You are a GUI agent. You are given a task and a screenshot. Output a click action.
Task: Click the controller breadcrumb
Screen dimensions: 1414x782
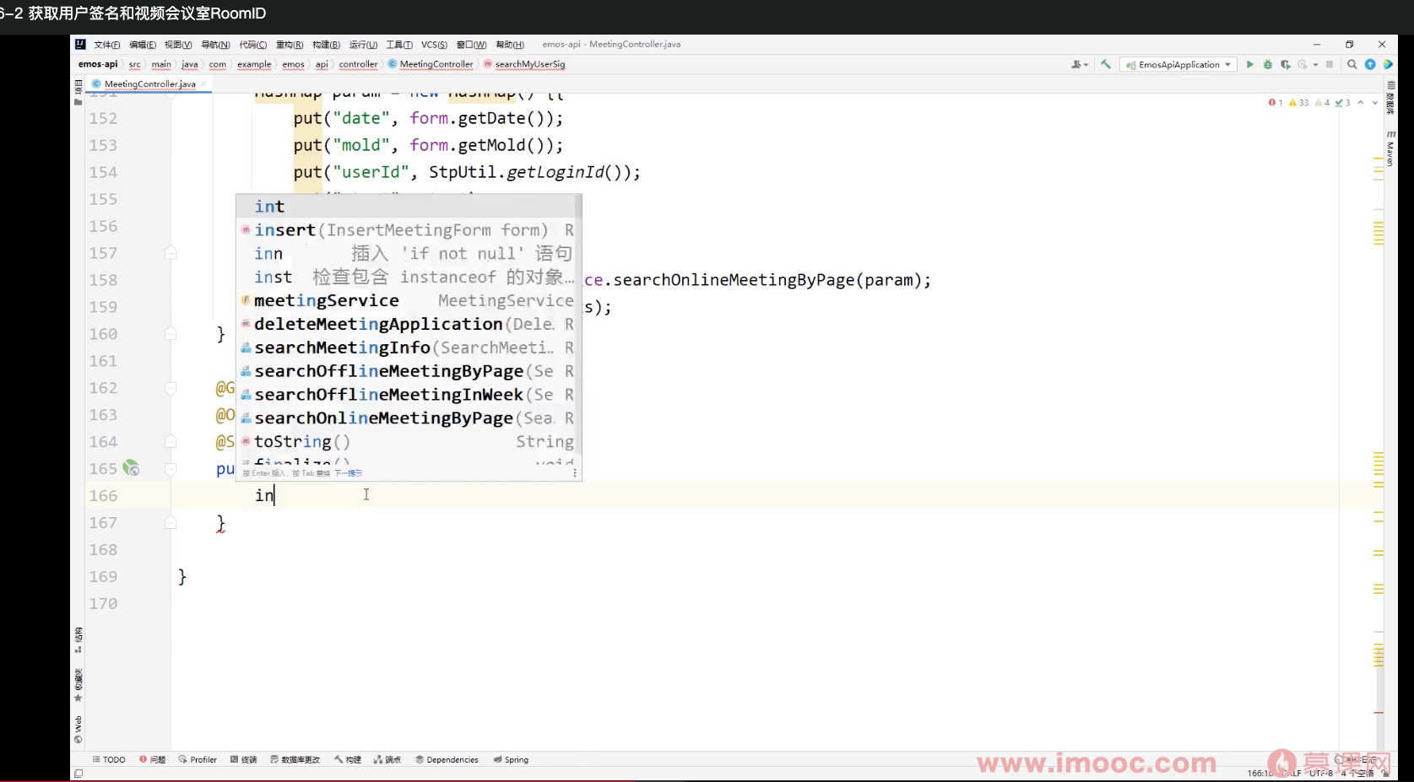point(358,64)
